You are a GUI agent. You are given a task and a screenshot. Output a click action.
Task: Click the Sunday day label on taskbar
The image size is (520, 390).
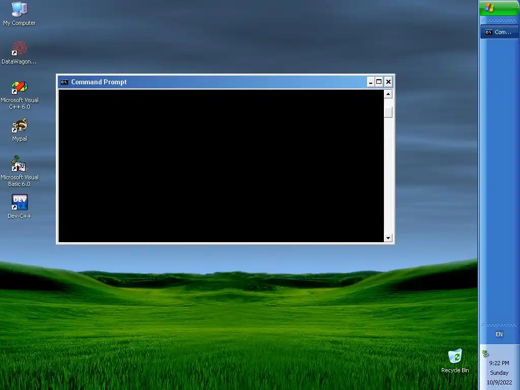tap(499, 373)
